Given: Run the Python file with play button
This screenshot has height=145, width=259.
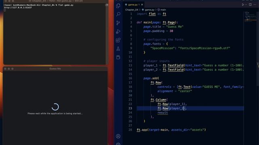Looking at the screenshot, I should pyautogui.click(x=243, y=4).
